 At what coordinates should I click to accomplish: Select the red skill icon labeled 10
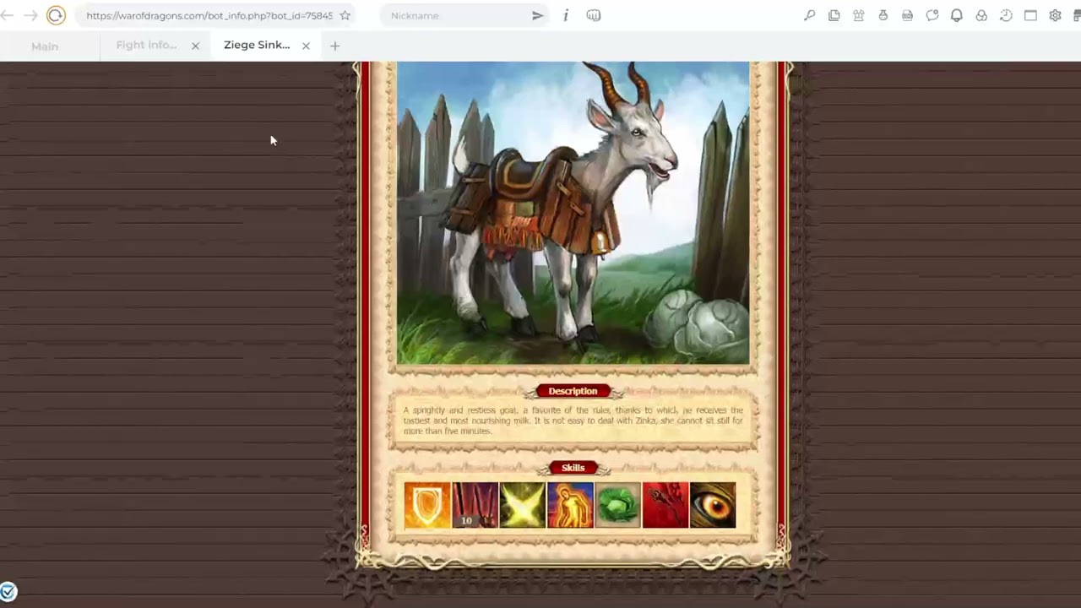pos(475,505)
